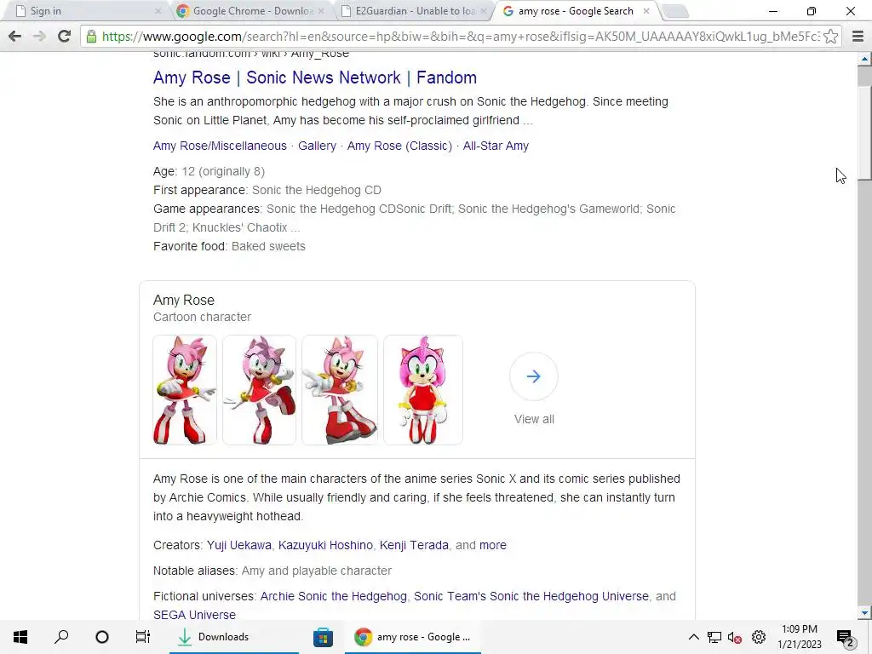Go back with the browser back arrow

tap(15, 37)
